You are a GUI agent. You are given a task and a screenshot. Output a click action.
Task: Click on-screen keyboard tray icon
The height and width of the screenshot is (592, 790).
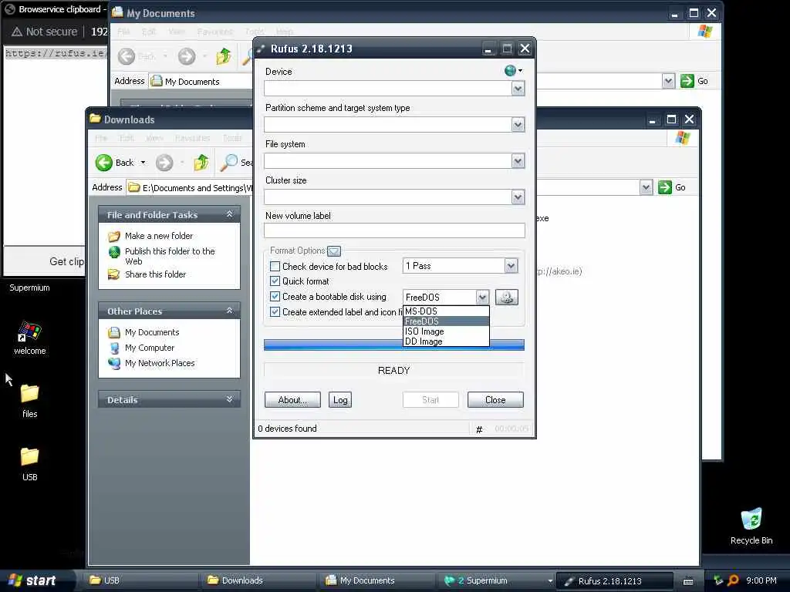coord(688,581)
